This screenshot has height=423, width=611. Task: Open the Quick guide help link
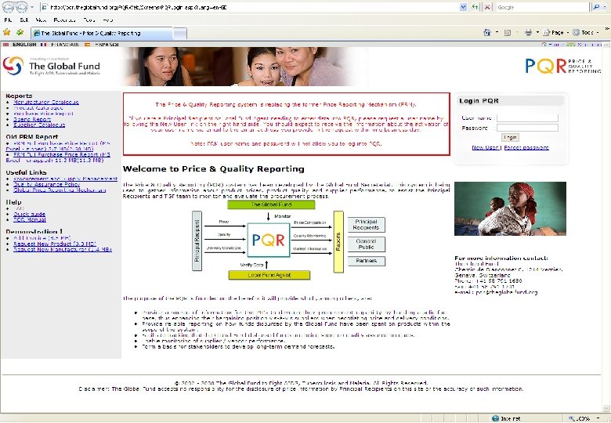(29, 214)
